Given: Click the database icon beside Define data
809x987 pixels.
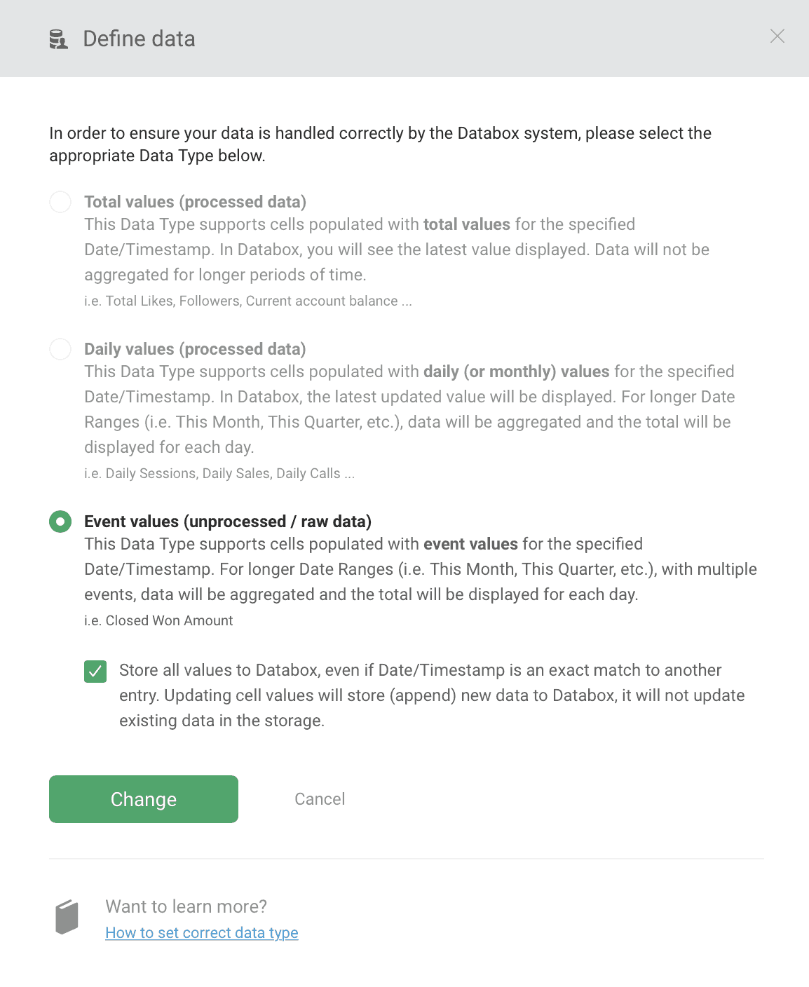Looking at the screenshot, I should pos(59,39).
